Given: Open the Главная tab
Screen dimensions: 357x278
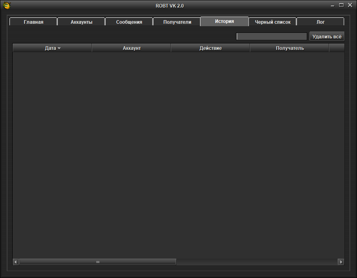Looking at the screenshot, I should pyautogui.click(x=34, y=22).
